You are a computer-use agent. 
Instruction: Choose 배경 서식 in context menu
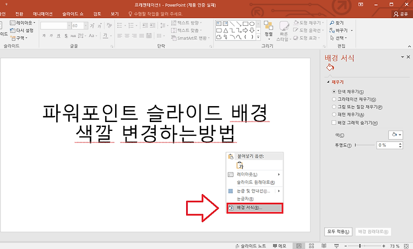255,208
